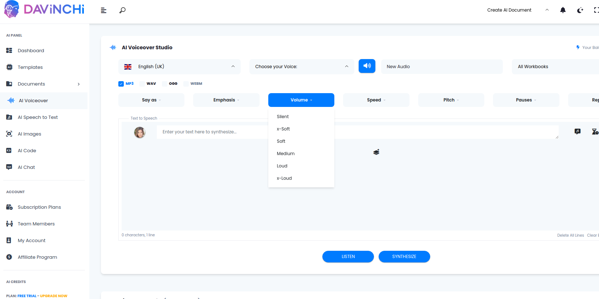The height and width of the screenshot is (299, 599).
Task: Enable the OGG audio format option
Action: coord(165,84)
